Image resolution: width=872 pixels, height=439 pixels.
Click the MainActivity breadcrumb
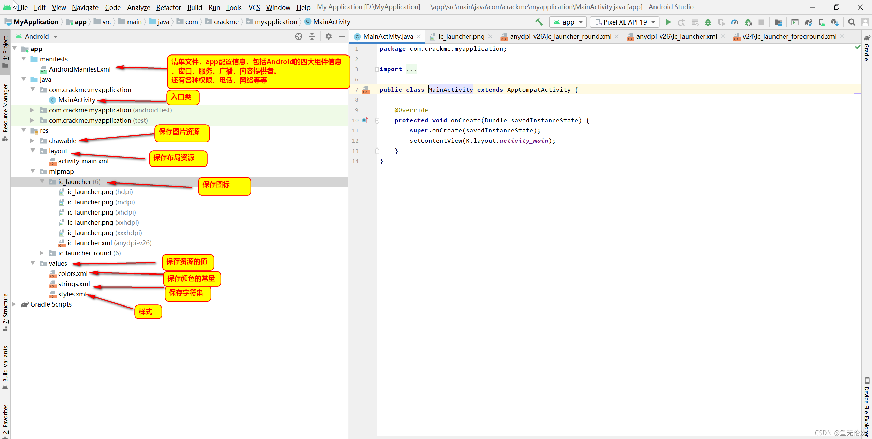(328, 22)
